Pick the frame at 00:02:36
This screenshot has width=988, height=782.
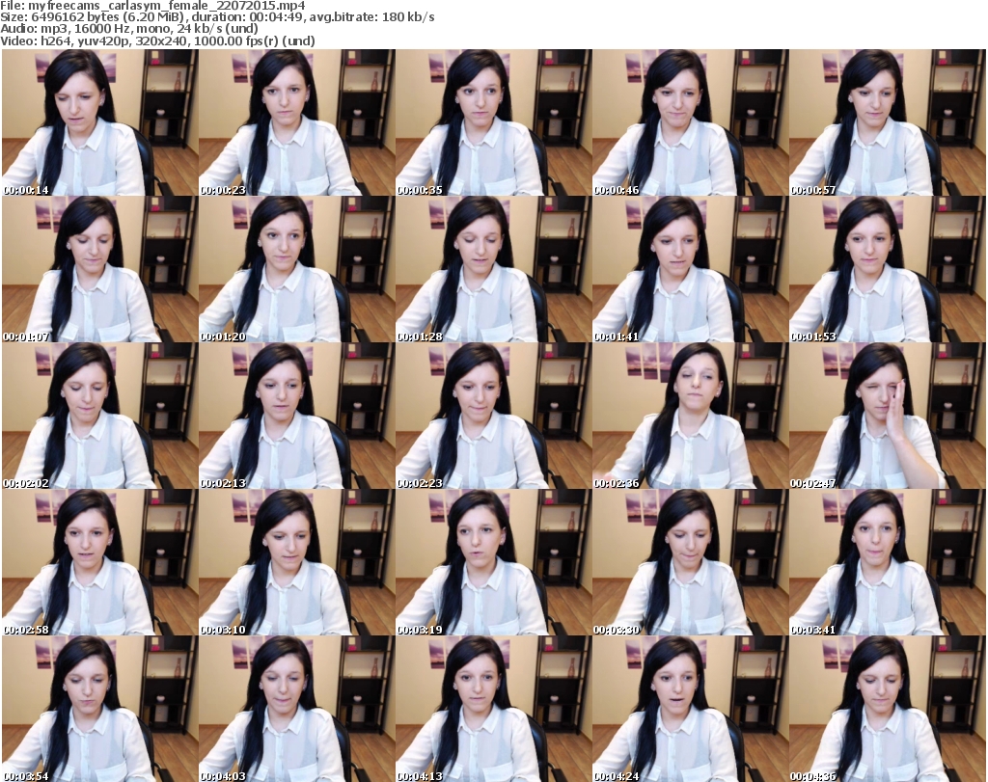(690, 416)
